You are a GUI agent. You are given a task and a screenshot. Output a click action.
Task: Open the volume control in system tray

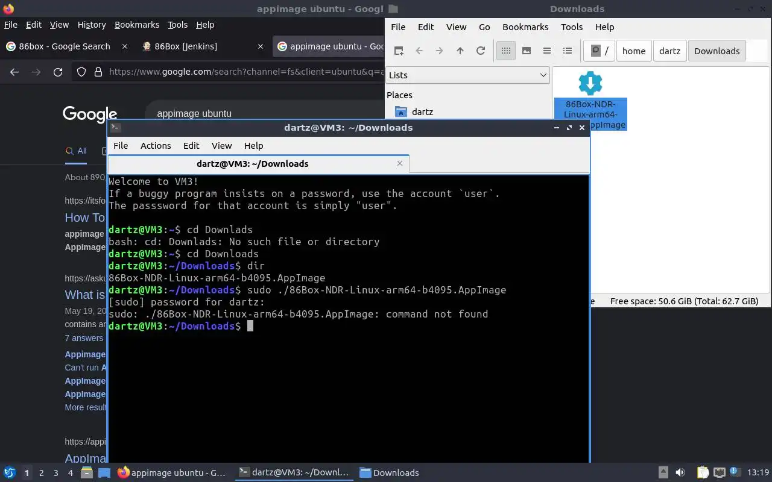click(680, 473)
